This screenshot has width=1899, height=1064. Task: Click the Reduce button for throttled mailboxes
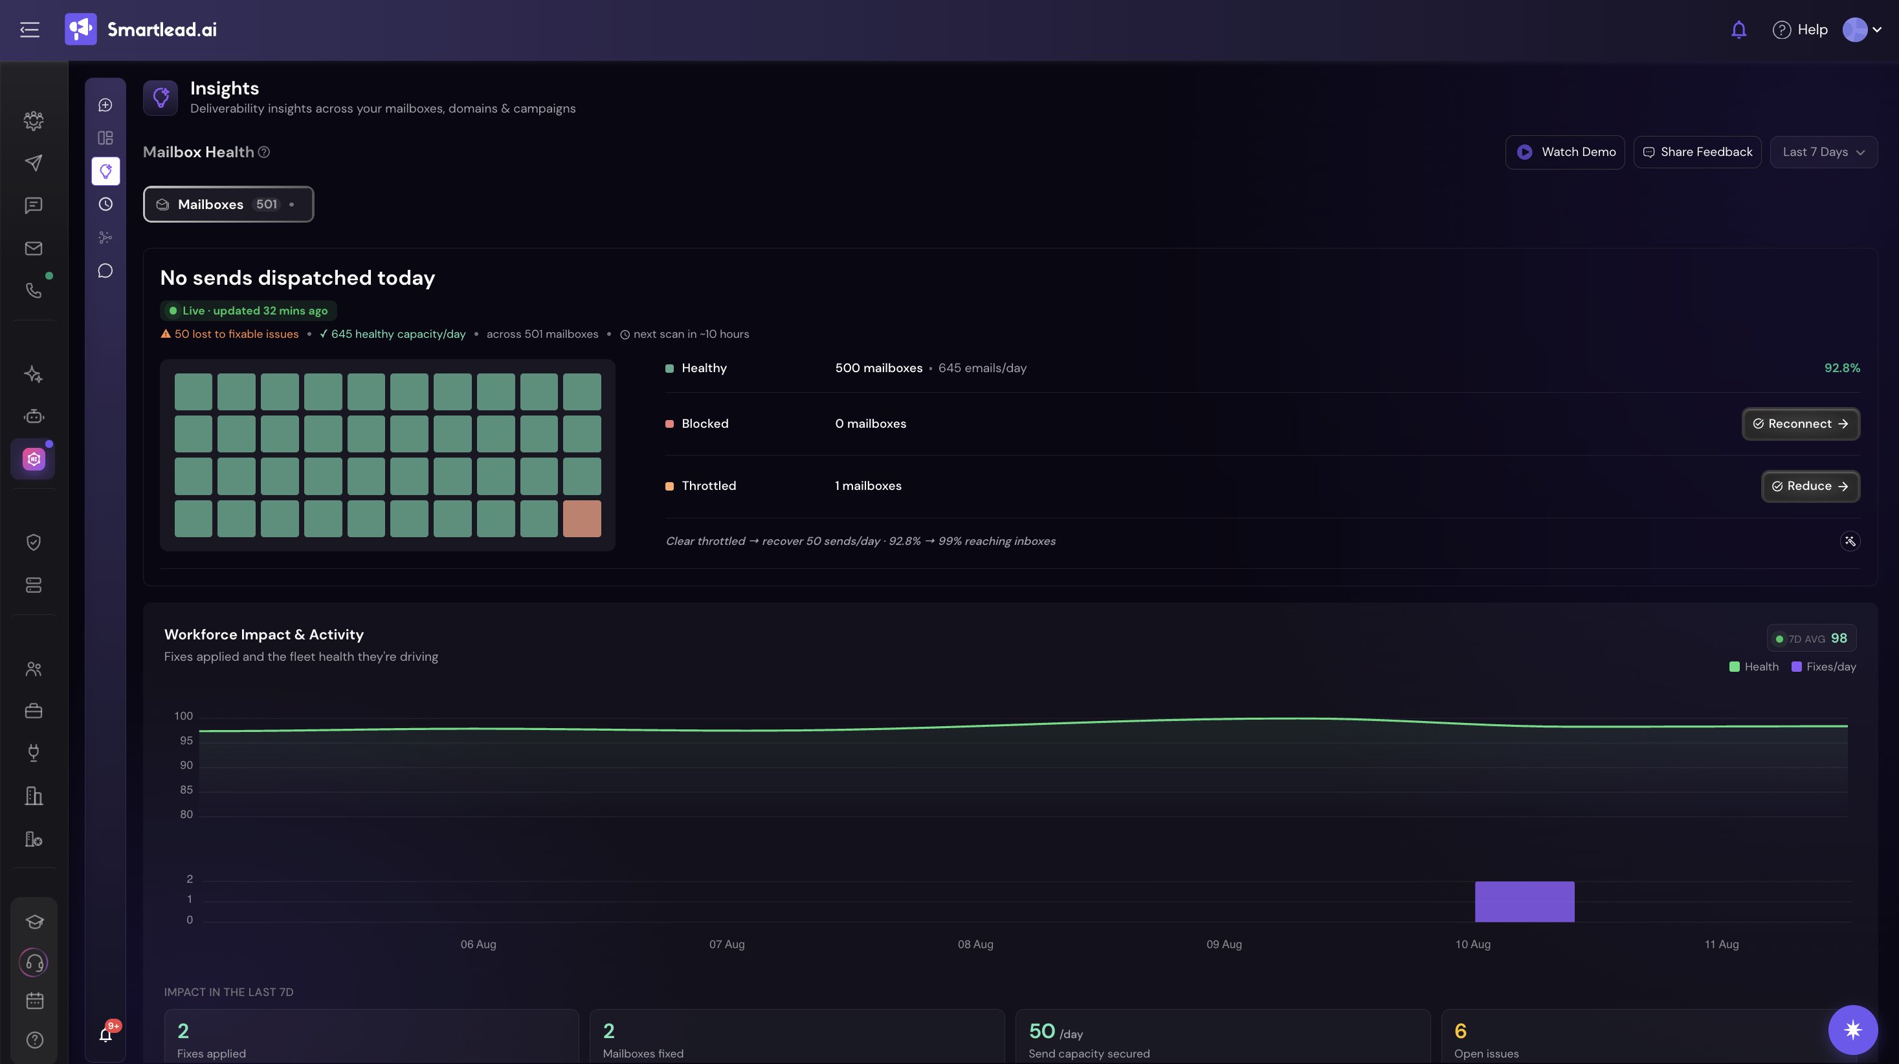point(1810,486)
